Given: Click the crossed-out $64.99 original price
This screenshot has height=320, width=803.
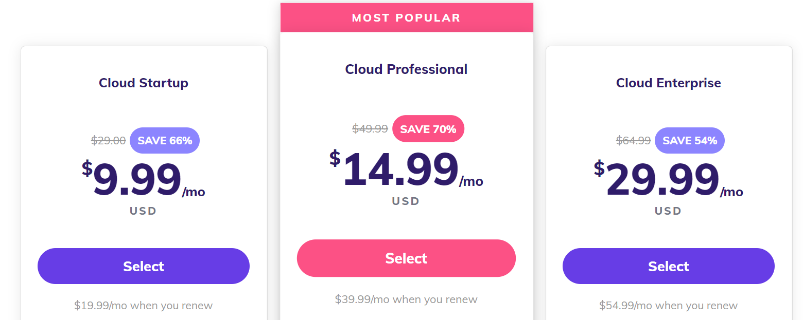Looking at the screenshot, I should 634,140.
